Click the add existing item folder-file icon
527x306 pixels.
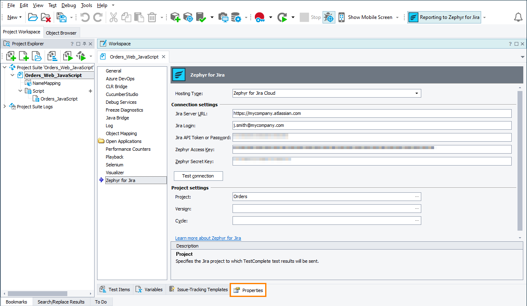coord(36,56)
